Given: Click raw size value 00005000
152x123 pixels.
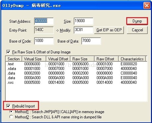Looking at the screenshot, I should coord(80,82).
